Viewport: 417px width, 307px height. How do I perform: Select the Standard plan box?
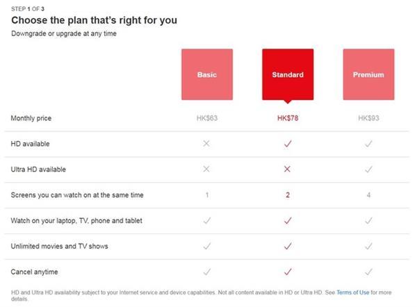click(288, 74)
